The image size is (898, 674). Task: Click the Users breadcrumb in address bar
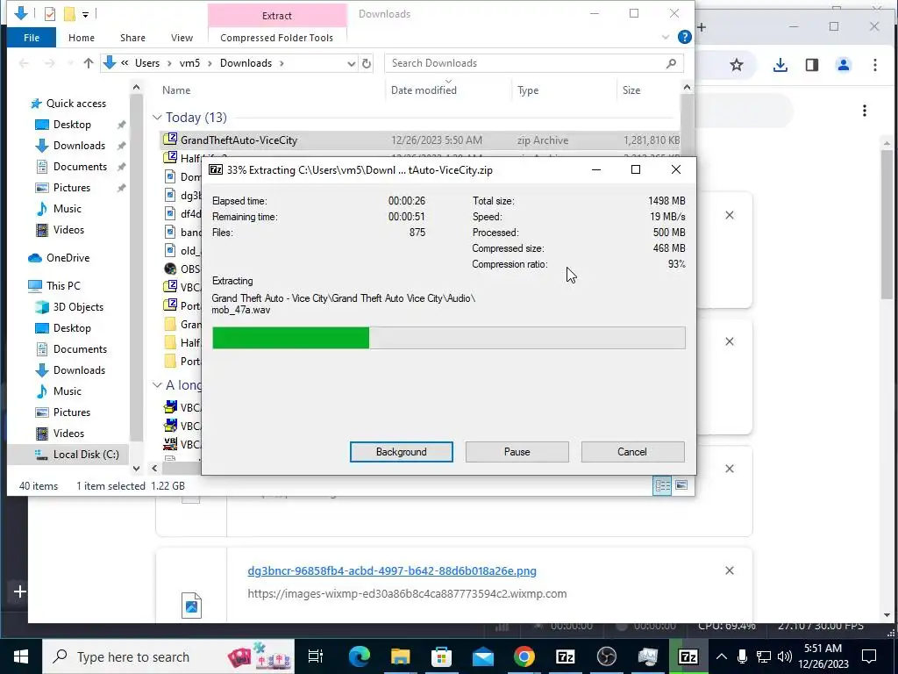[x=147, y=63]
